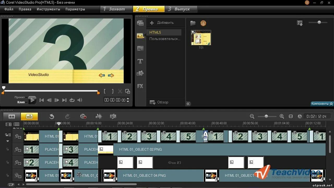The height and width of the screenshot is (188, 334).
Task: Click the Redo arrow in timeline toolbar
Action: click(67, 116)
